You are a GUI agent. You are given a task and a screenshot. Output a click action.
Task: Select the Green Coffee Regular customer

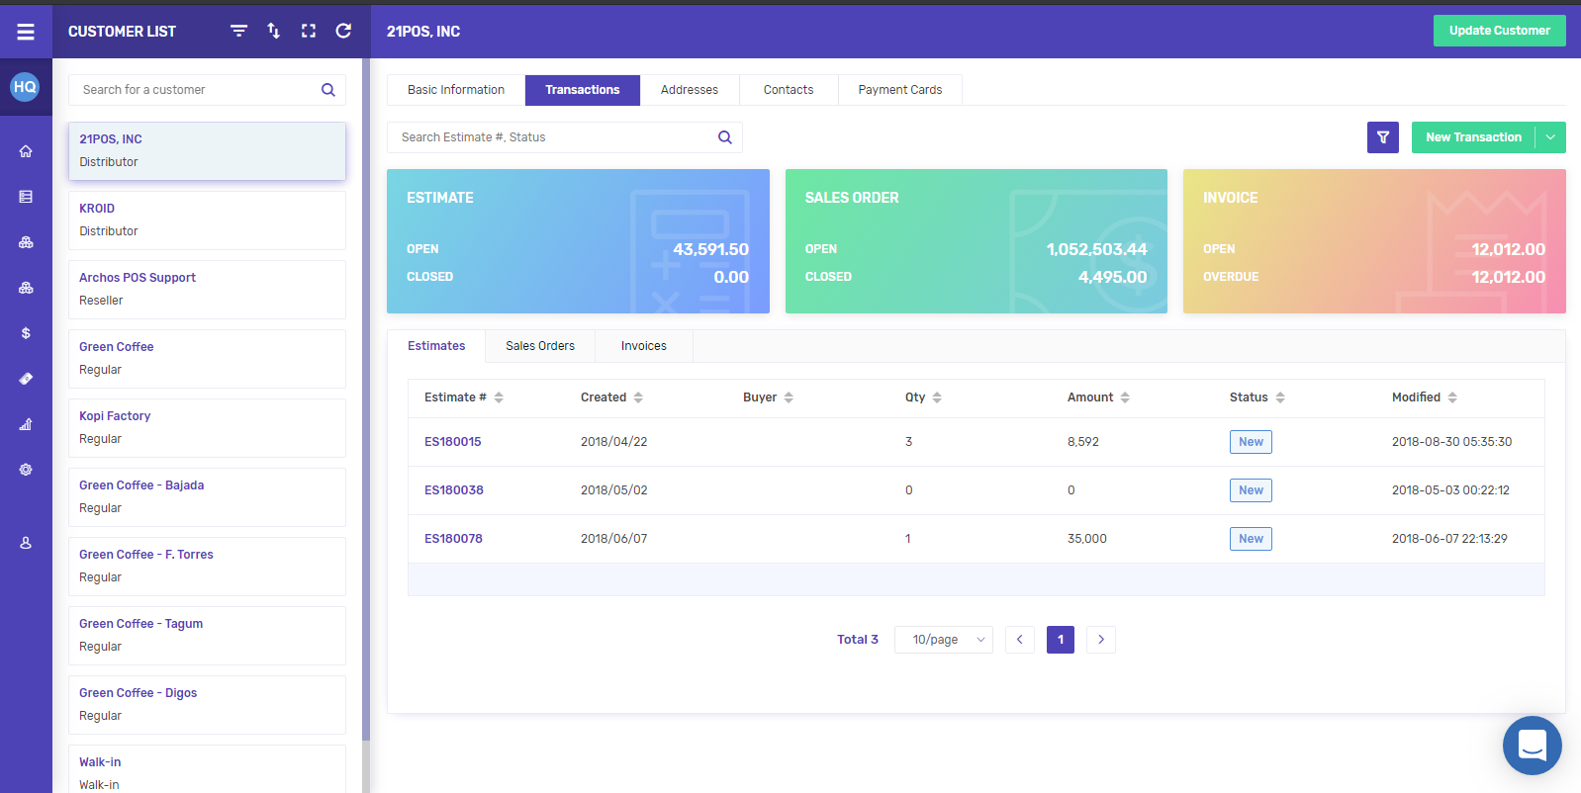tap(207, 359)
